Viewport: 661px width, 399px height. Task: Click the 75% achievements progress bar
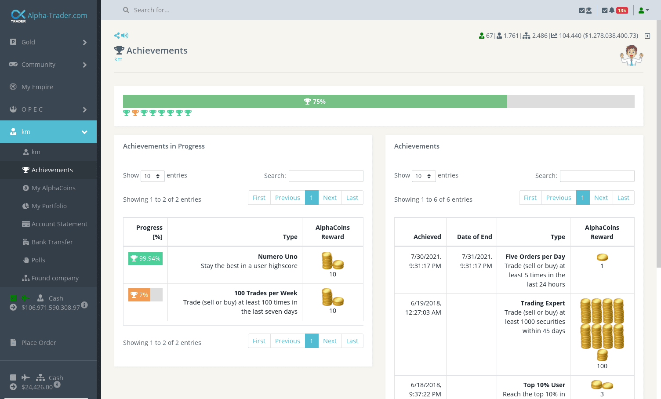[315, 102]
